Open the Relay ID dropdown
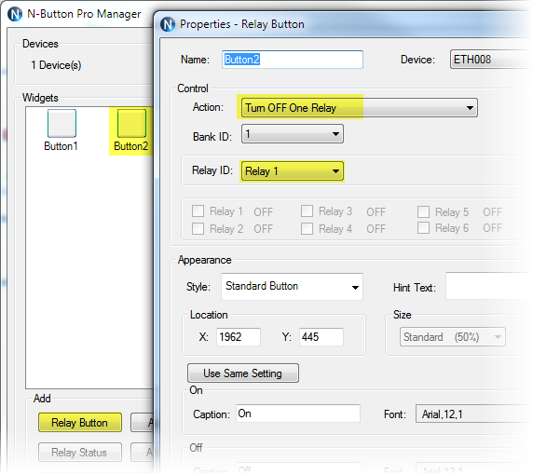 [293, 170]
